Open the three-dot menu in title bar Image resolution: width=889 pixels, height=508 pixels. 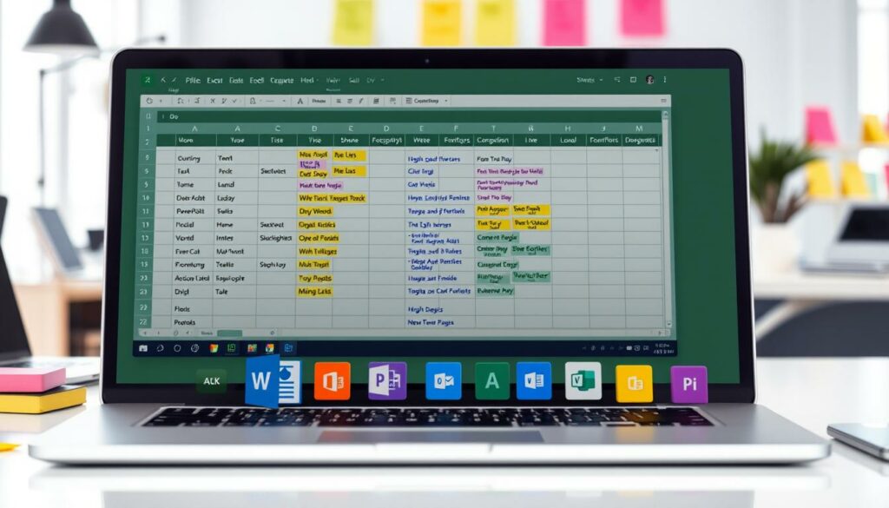click(x=665, y=80)
